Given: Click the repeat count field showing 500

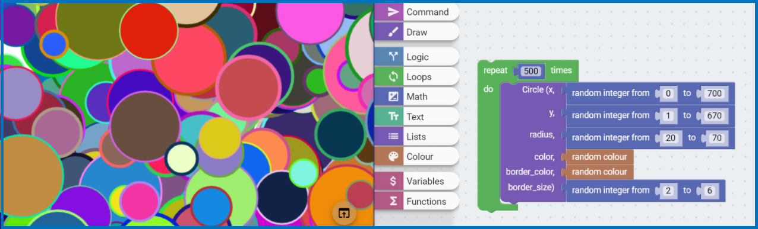Looking at the screenshot, I should 531,71.
